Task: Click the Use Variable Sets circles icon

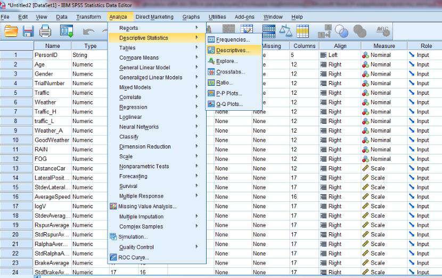Action: [x=341, y=31]
